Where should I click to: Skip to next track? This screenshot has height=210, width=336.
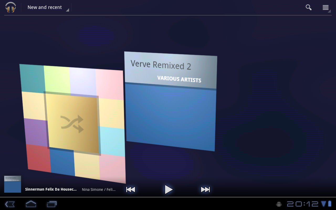click(205, 190)
